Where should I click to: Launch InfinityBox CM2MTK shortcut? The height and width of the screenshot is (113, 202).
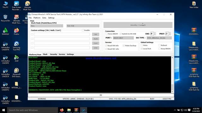[x=5, y=46]
